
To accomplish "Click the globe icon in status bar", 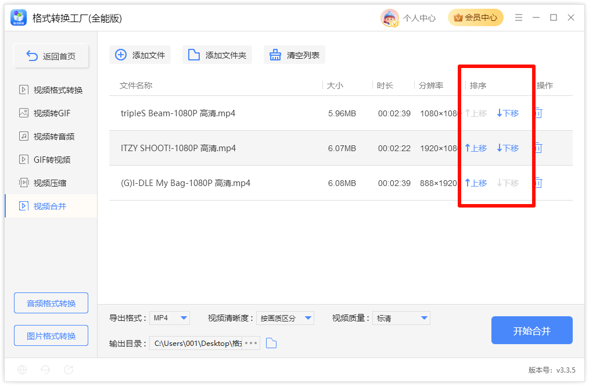I will (x=22, y=370).
